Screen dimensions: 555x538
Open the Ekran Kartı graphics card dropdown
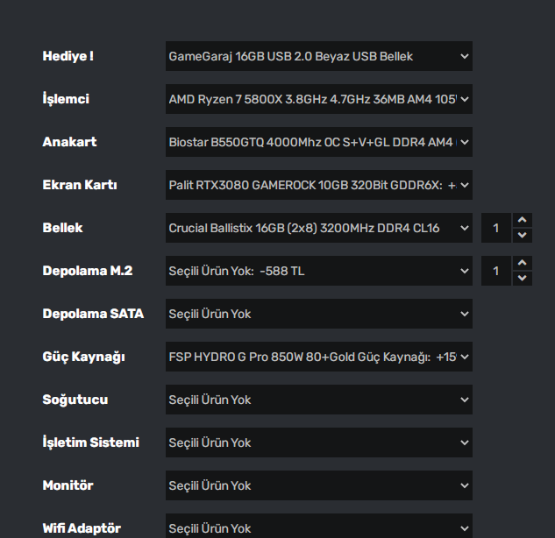coord(318,185)
